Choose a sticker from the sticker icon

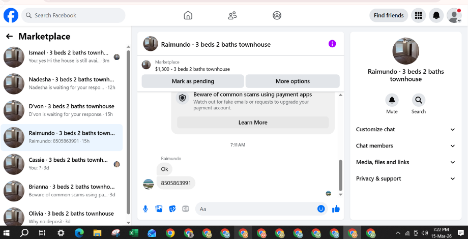(172, 209)
